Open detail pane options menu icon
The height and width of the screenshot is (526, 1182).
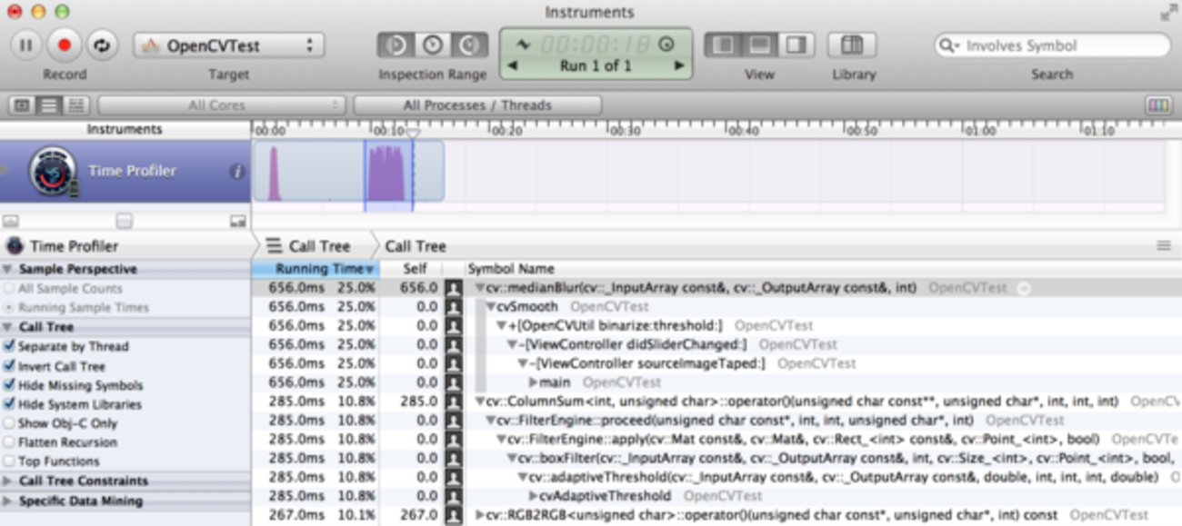[x=1163, y=246]
